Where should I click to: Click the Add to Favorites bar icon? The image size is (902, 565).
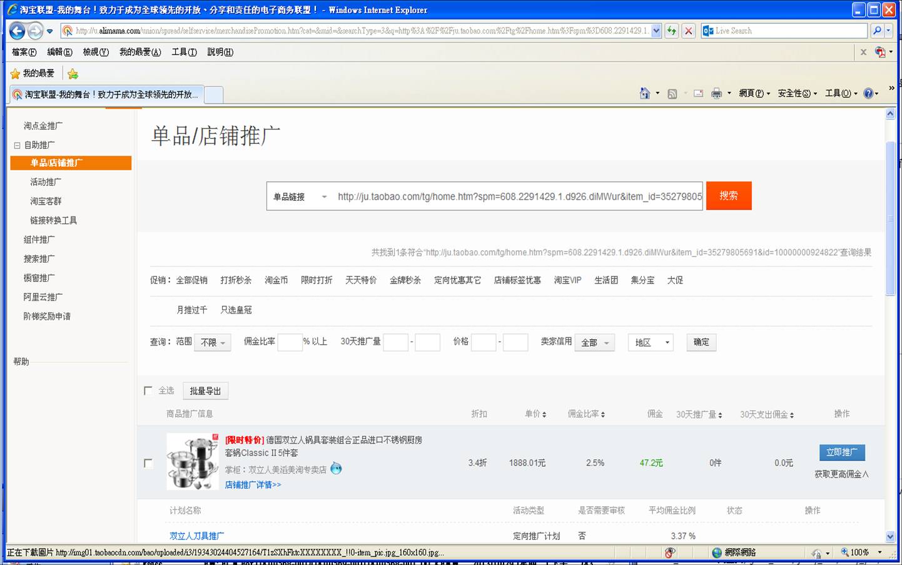(73, 74)
